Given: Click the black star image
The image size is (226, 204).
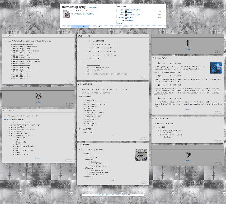Looking at the screenshot, I should click(x=188, y=154).
